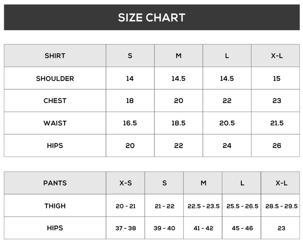The width and height of the screenshot is (303, 242).
Task: Click thigh range 20 - 21
Action: tap(125, 206)
